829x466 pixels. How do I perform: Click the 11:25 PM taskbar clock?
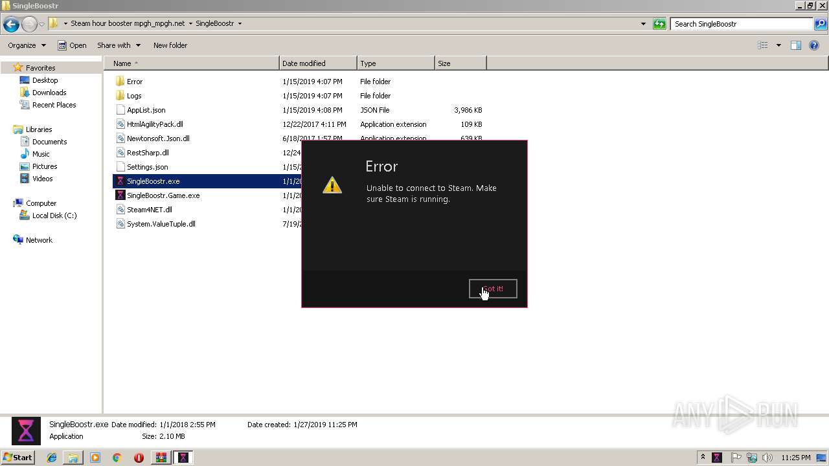[796, 458]
